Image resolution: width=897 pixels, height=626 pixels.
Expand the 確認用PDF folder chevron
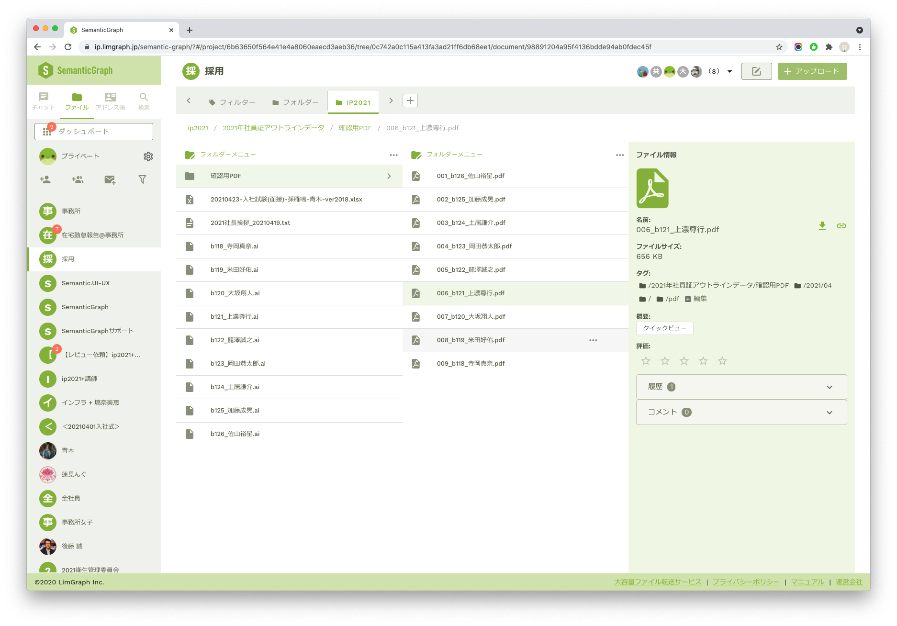(389, 176)
